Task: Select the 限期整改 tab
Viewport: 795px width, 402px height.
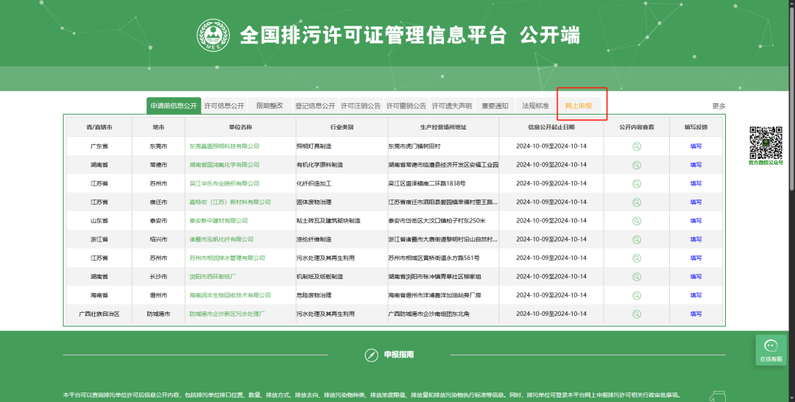Action: pyautogui.click(x=269, y=106)
